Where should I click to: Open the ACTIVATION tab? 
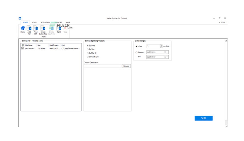click(46, 22)
